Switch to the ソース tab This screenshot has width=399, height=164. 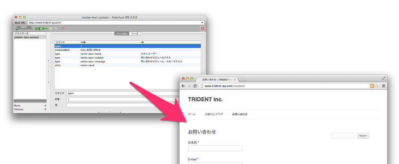tap(135, 33)
